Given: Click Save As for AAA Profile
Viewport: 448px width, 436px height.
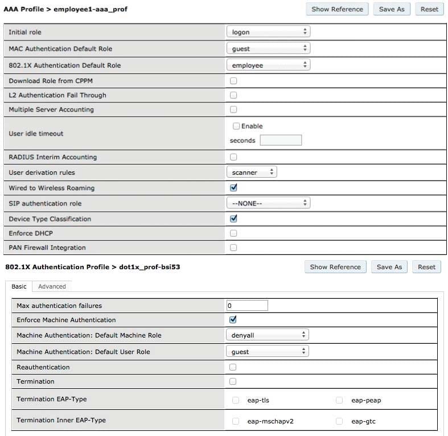Looking at the screenshot, I should point(392,9).
